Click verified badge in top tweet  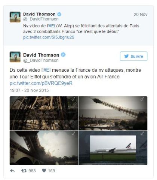click(59, 14)
